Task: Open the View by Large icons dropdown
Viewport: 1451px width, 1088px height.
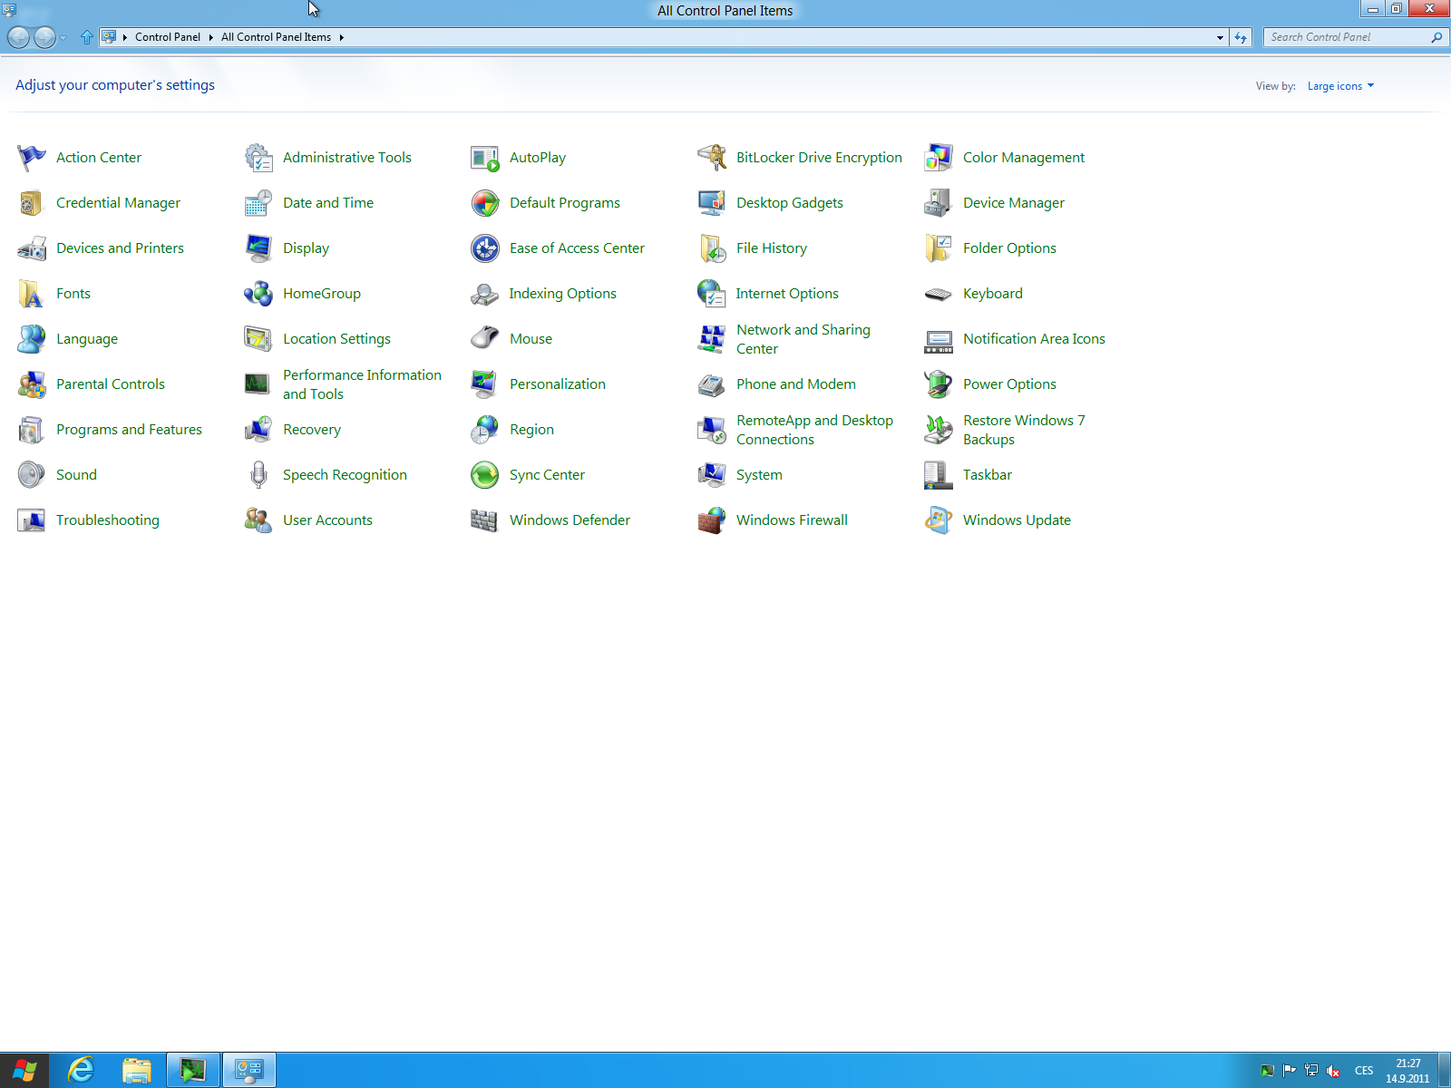Action: (1340, 86)
